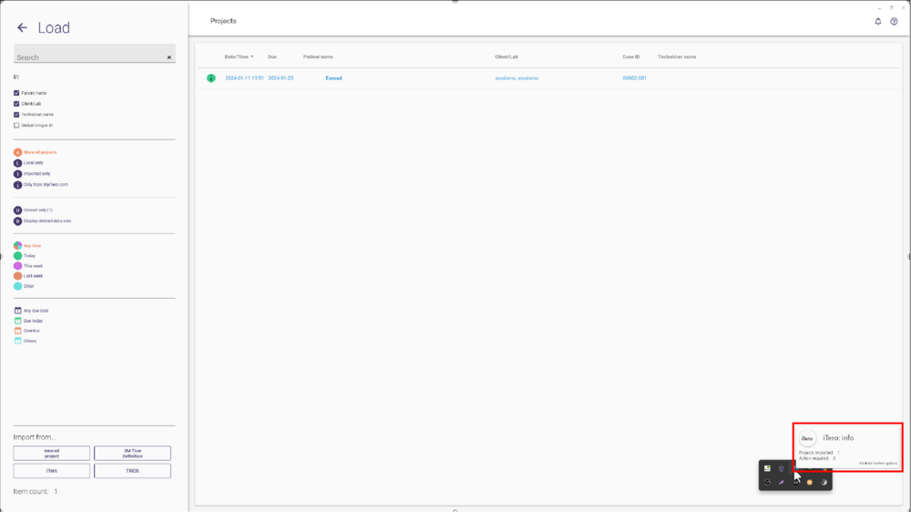Image resolution: width=911 pixels, height=512 pixels.
Task: Sort by Case ID column header
Action: [x=630, y=57]
